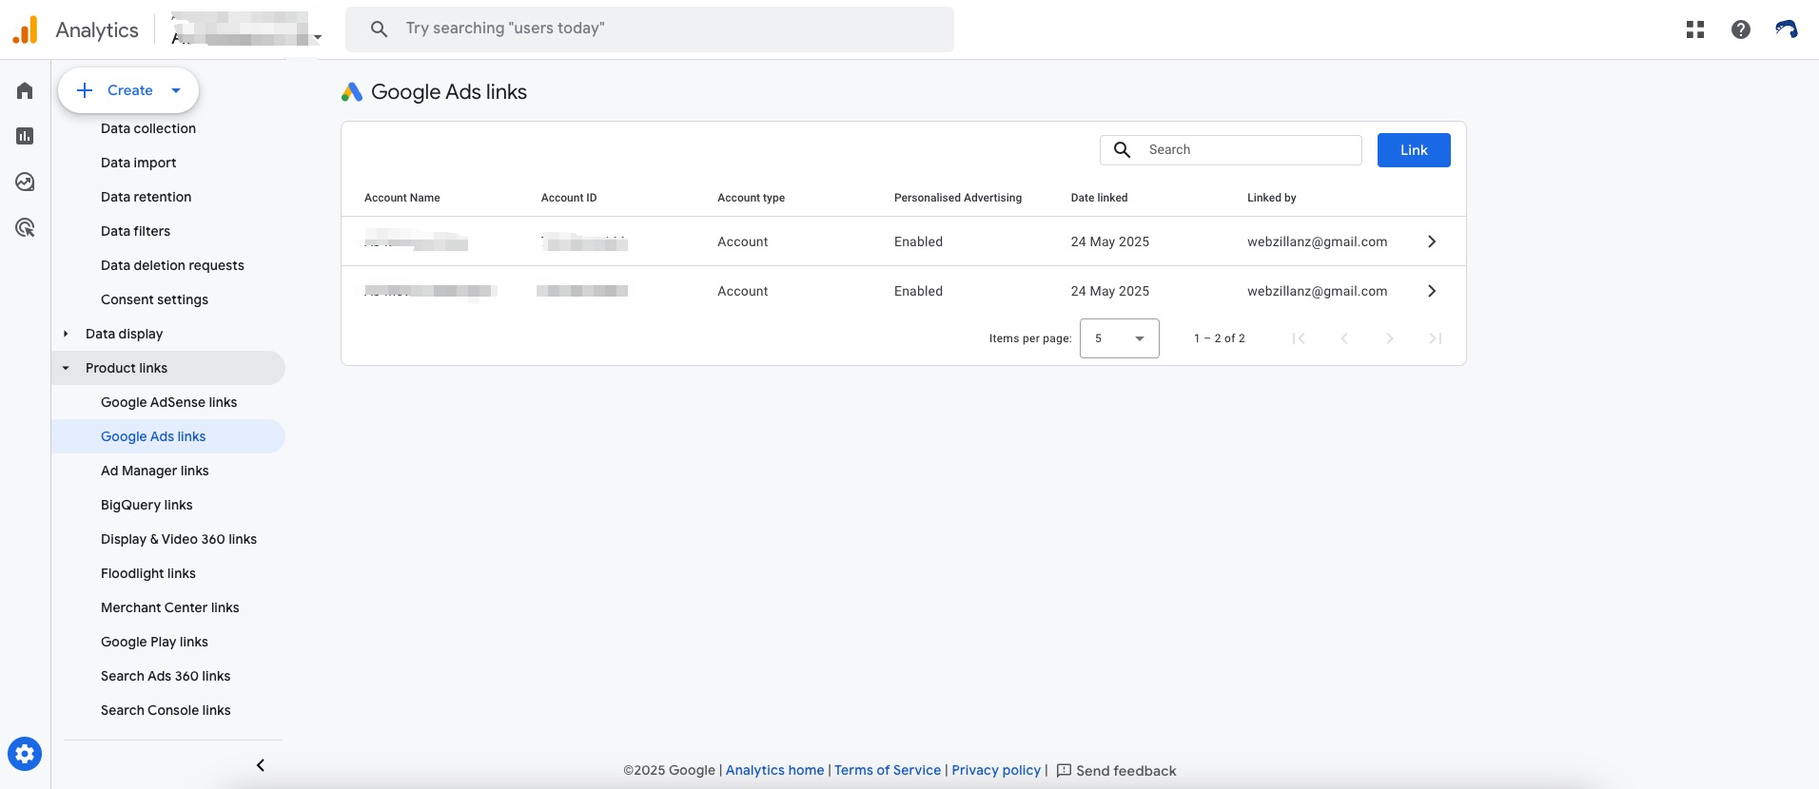
Task: Open the Home icon in the left rail
Action: click(x=25, y=90)
